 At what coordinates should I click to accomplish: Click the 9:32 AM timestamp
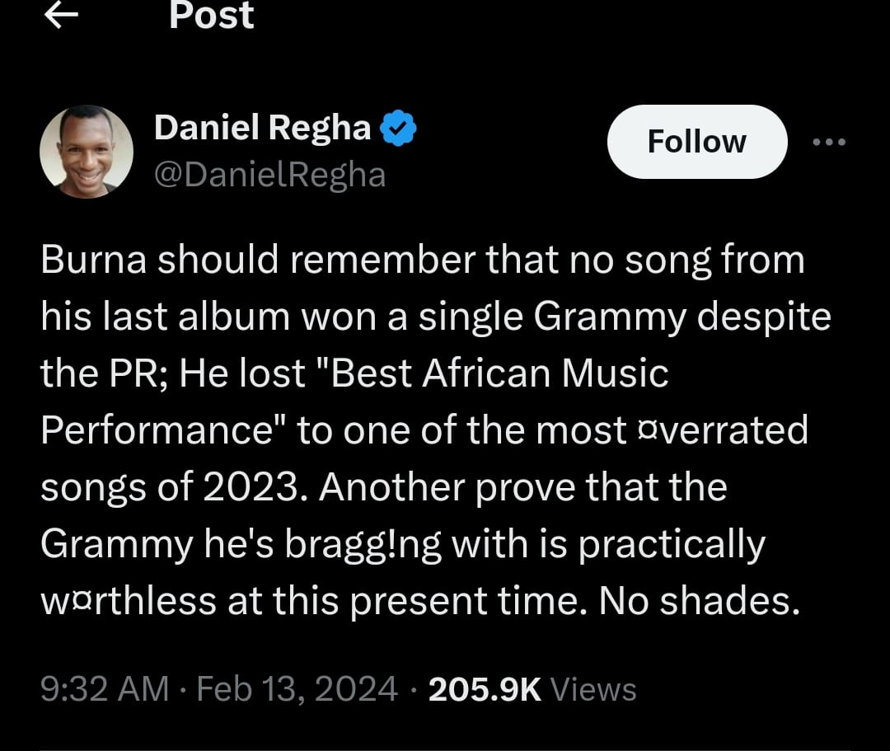coord(105,689)
